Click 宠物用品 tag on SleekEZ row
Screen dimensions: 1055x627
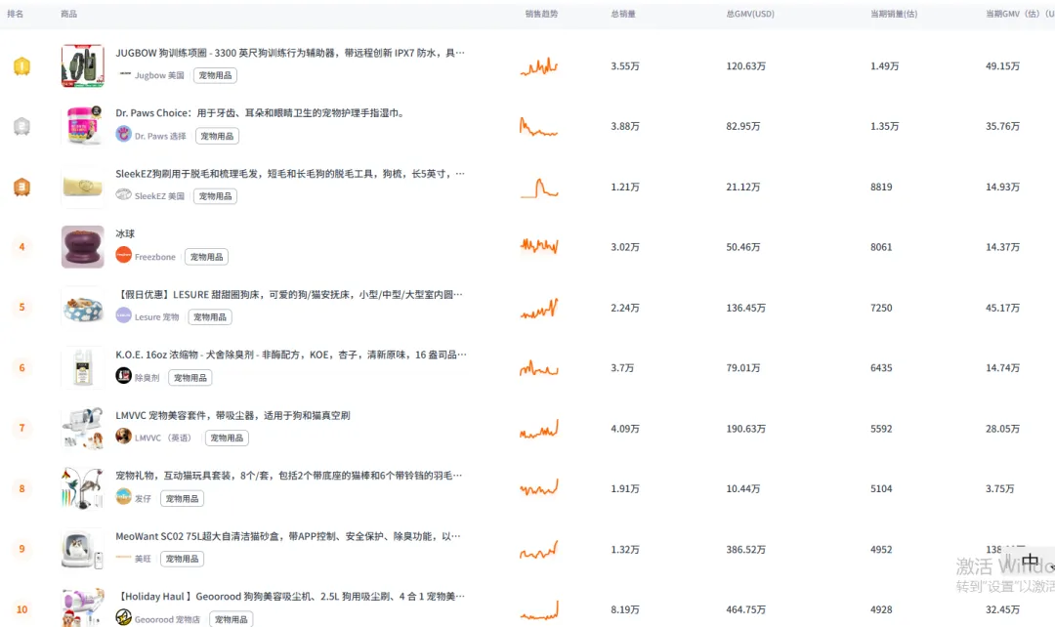coord(215,195)
